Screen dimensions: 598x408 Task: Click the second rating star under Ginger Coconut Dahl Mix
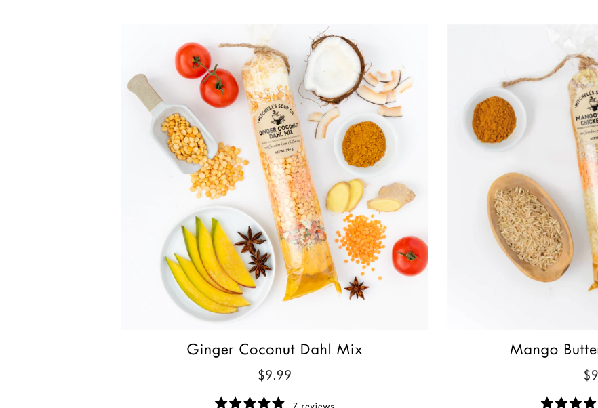[235, 403]
